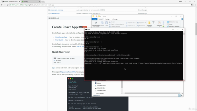Click terminal scrollbar up arrow
This screenshot has height=111, width=197.
184,32
